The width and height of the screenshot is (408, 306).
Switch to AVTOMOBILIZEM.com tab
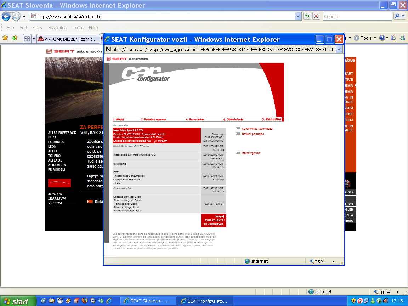[x=68, y=39]
